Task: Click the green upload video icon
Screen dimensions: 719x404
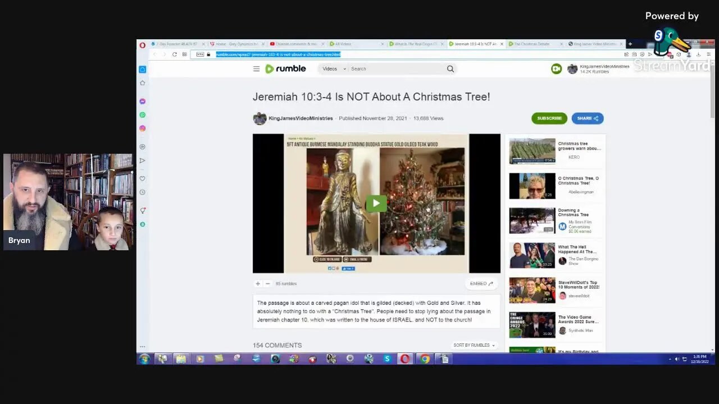Action: [x=556, y=68]
